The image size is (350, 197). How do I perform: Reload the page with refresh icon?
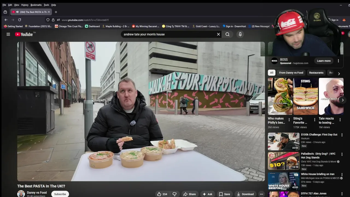click(x=19, y=20)
